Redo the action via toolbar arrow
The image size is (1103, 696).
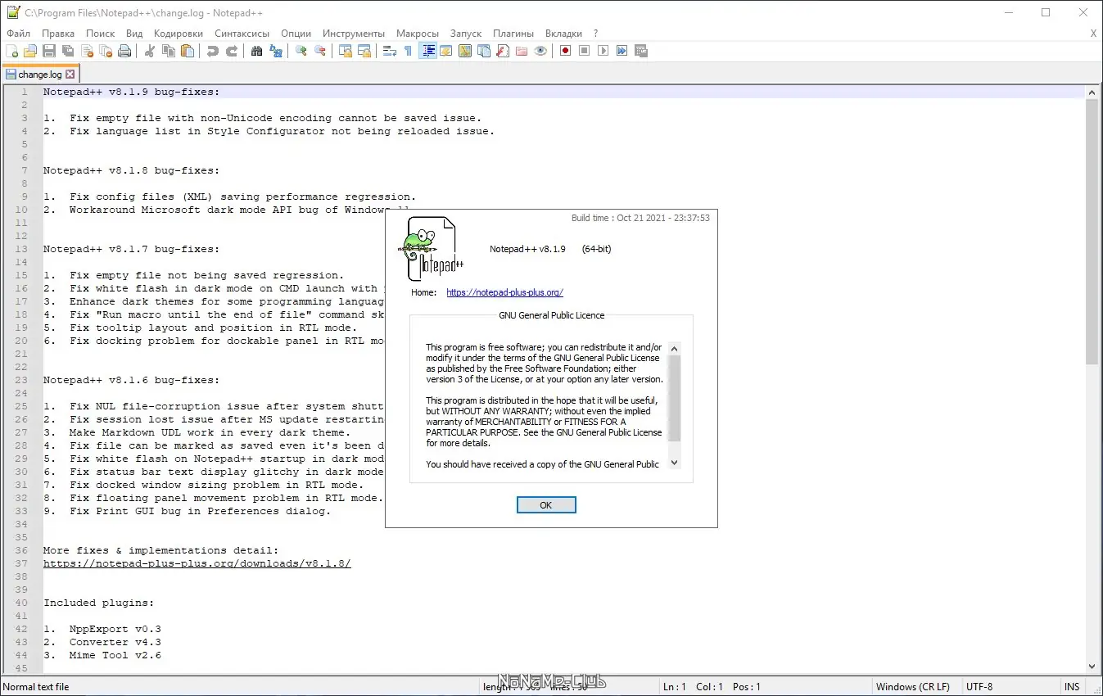tap(232, 51)
